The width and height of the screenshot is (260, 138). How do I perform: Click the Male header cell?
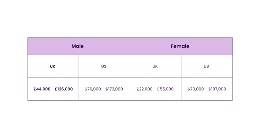click(x=78, y=46)
